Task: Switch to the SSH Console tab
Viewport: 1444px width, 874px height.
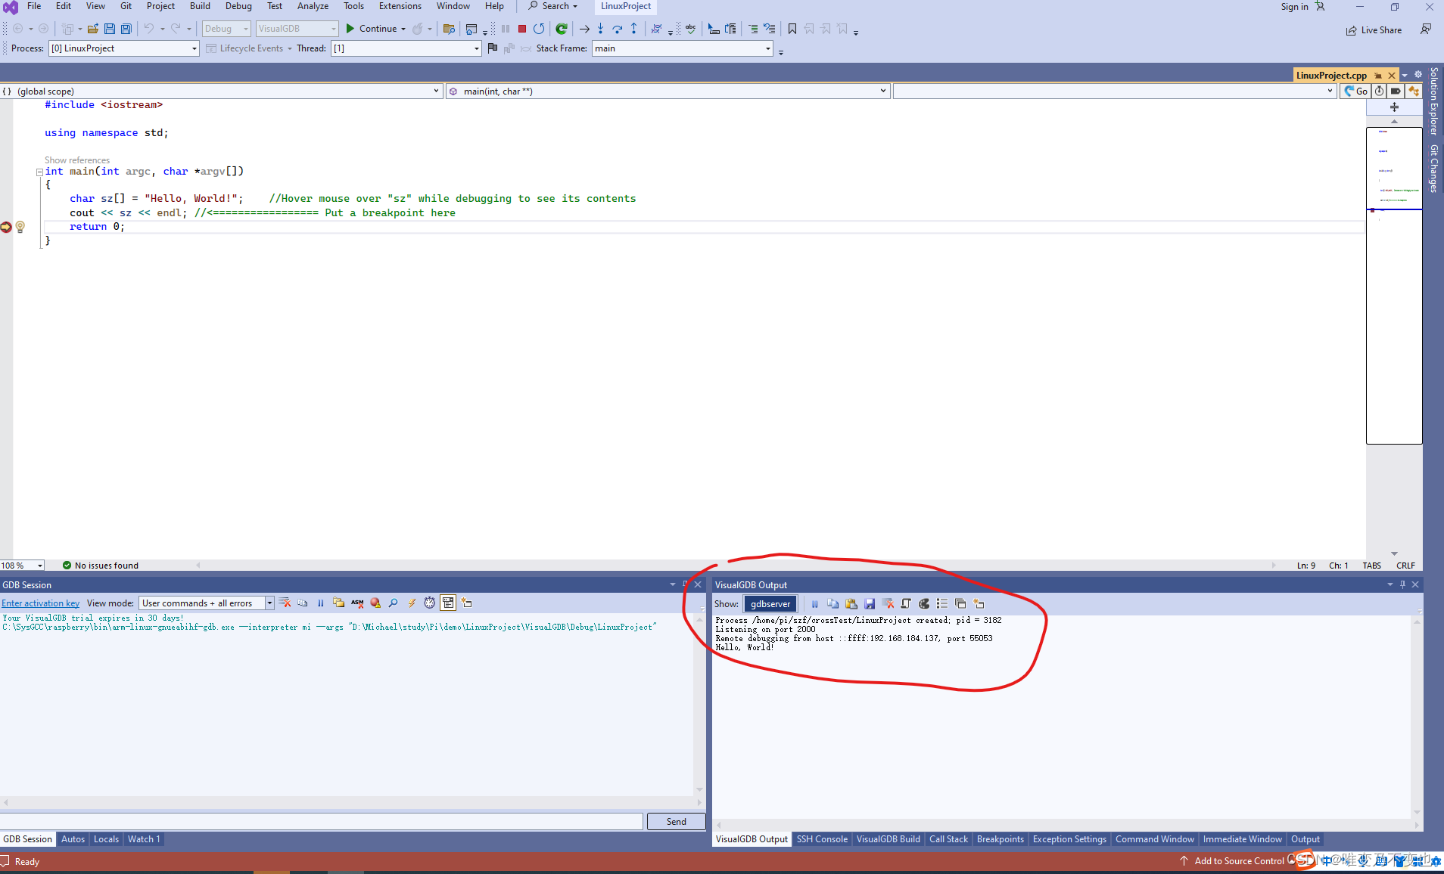Action: point(822,839)
